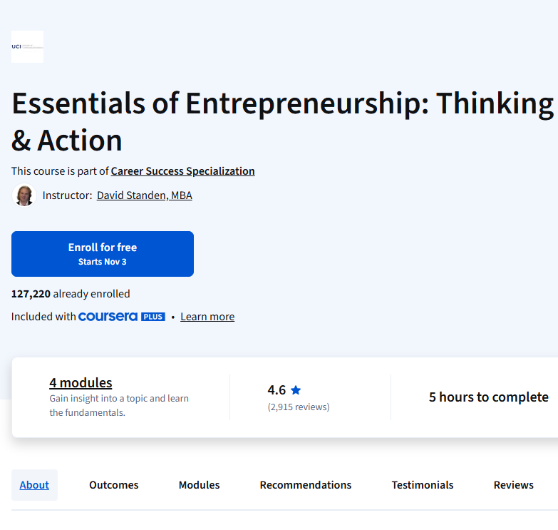
Task: Click the instructor's profile photo
Action: tap(24, 195)
